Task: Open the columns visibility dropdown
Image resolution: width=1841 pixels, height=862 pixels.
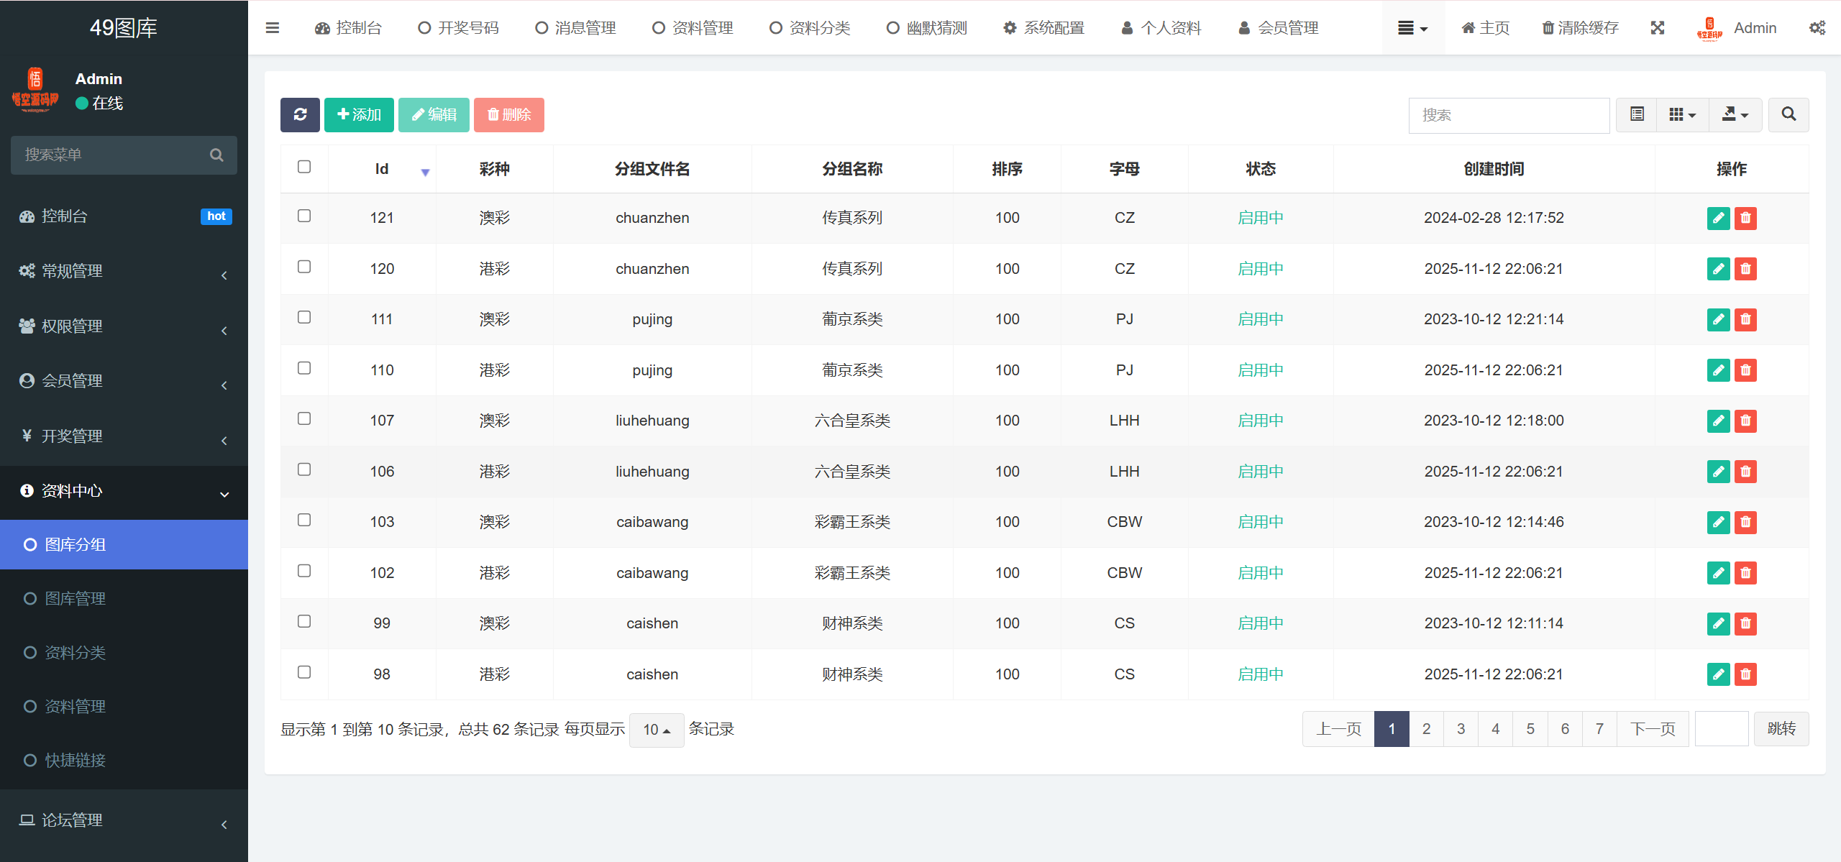Action: pyautogui.click(x=1682, y=115)
